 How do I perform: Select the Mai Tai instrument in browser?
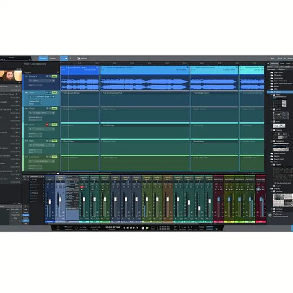click(x=278, y=109)
